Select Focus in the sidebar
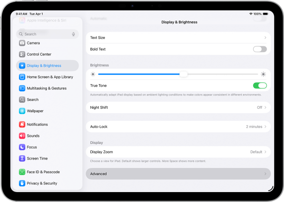This screenshot has height=202, width=284. [47, 147]
